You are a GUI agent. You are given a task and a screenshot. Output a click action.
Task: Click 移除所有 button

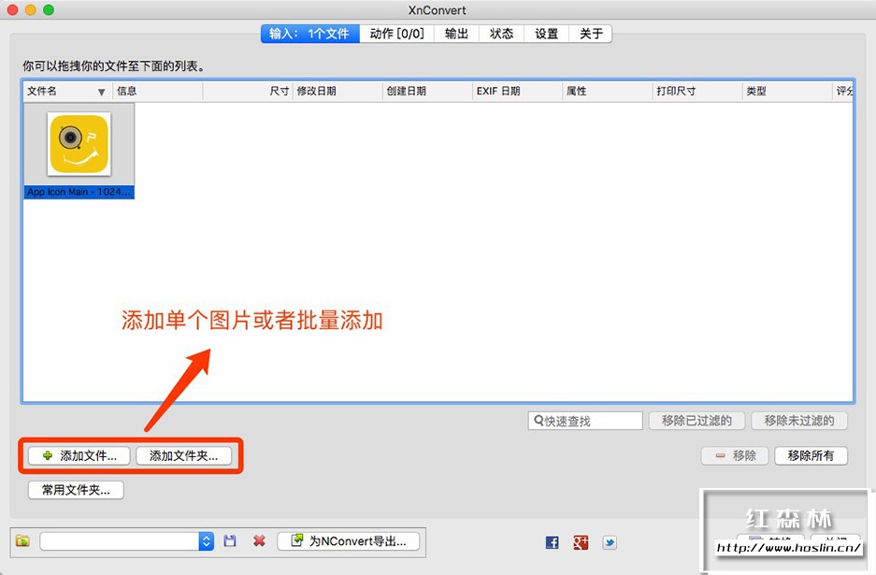(811, 456)
